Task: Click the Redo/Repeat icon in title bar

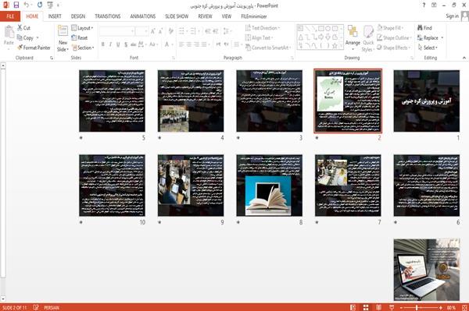Action: click(40, 5)
